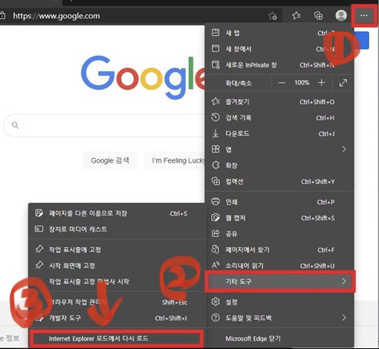
Task: Decrease zoom with the minus button
Action: (282, 83)
